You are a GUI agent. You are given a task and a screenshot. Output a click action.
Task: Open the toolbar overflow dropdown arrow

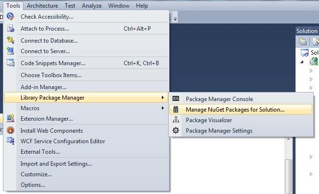pyautogui.click(x=175, y=19)
